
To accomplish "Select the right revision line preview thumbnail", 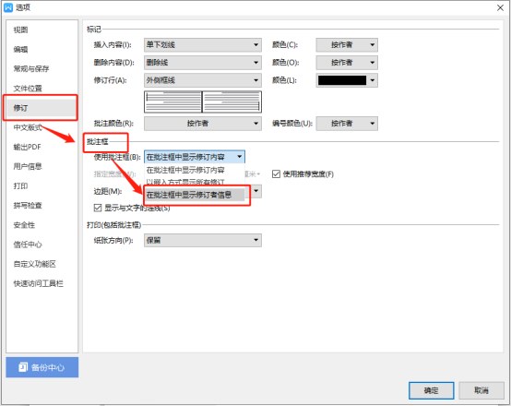I will pyautogui.click(x=232, y=101).
